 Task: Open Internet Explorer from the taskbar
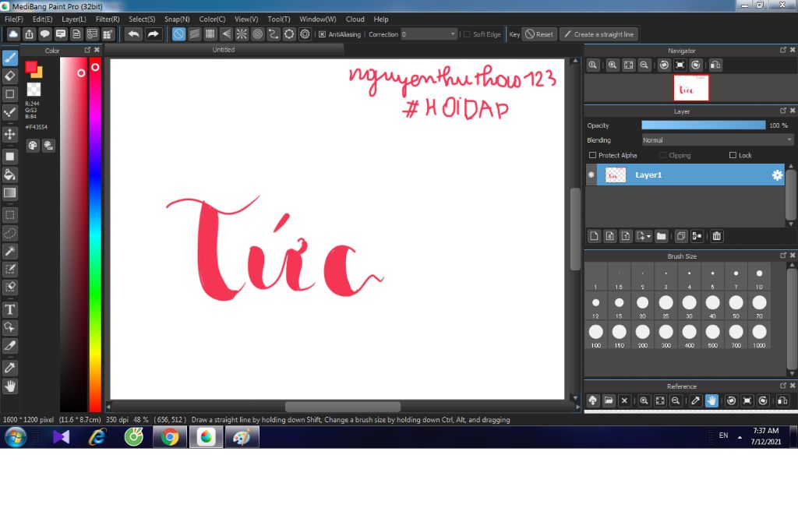[97, 437]
